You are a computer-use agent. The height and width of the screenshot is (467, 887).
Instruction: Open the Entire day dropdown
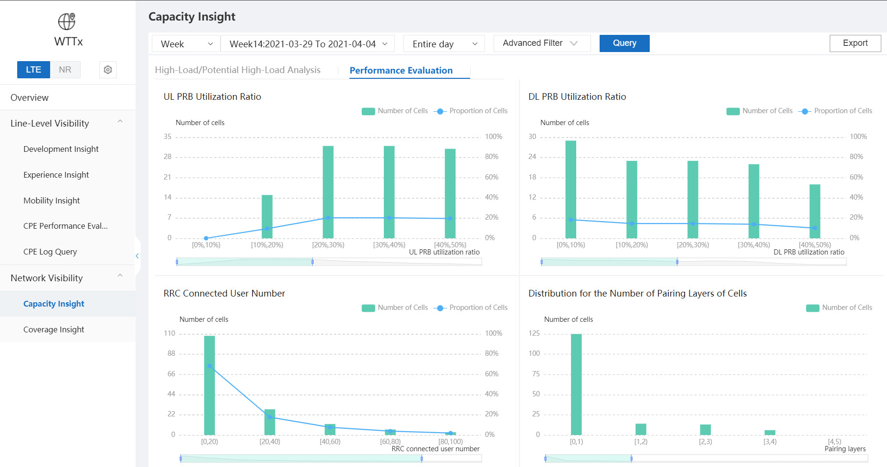[x=444, y=44]
